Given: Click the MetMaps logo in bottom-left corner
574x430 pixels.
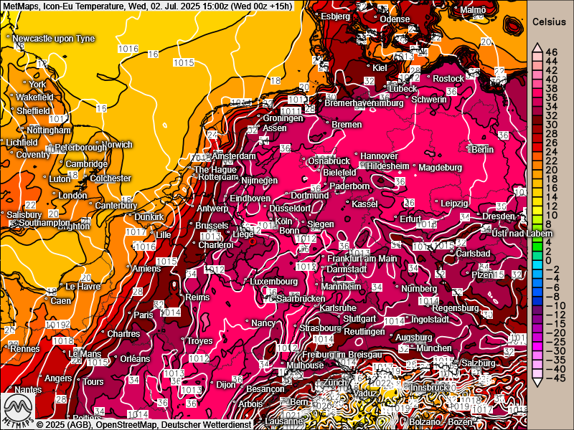Looking at the screenshot, I should [x=17, y=409].
